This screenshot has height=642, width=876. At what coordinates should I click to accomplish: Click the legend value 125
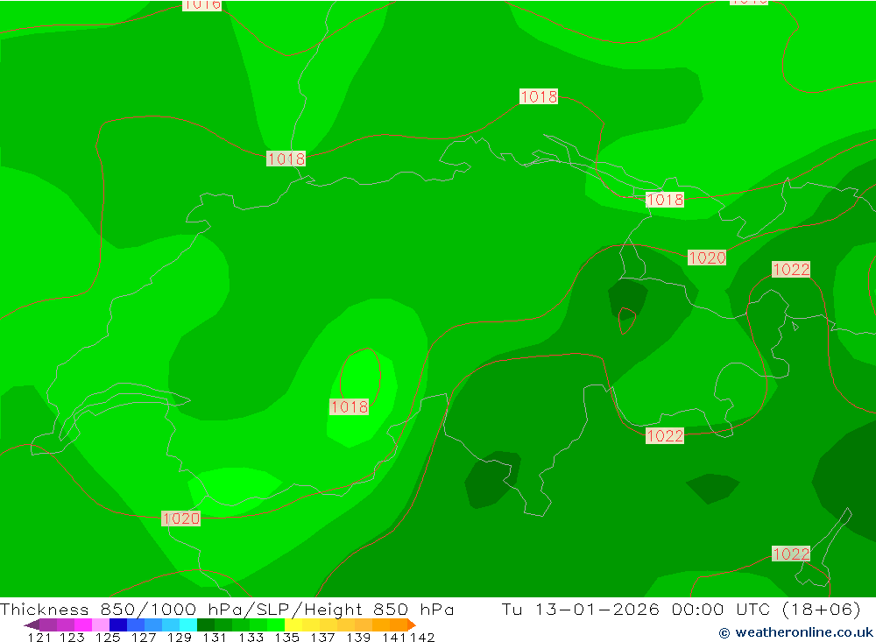coord(108,638)
